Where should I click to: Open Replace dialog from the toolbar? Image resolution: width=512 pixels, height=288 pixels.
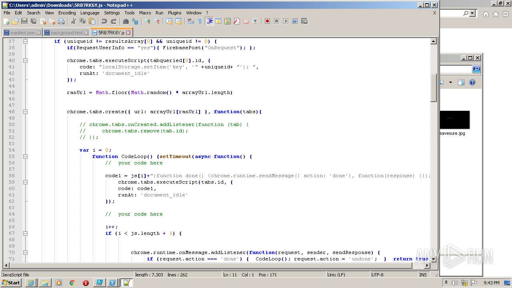135,21
